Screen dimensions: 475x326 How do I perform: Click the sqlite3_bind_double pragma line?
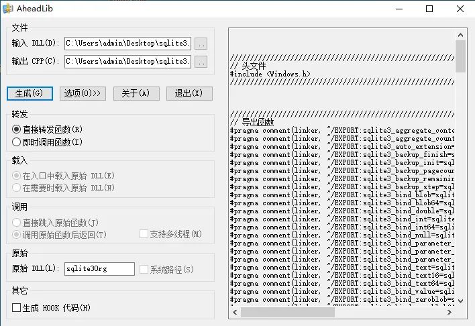pyautogui.click(x=342, y=211)
